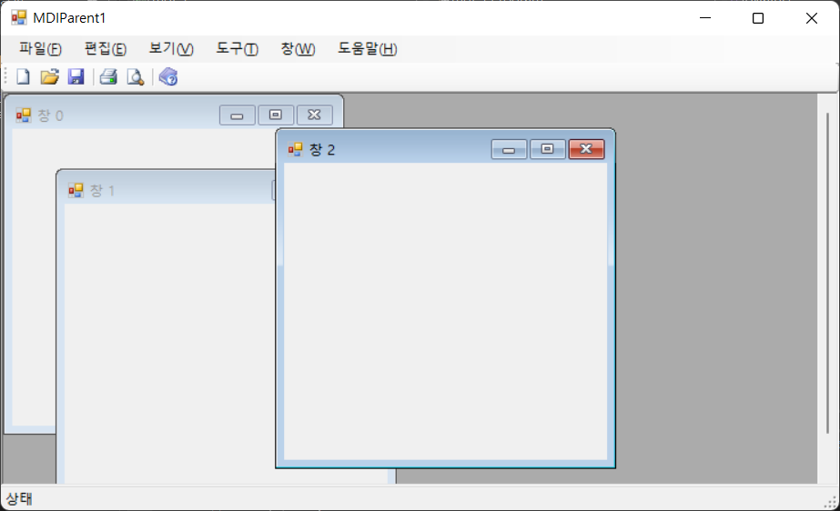Activate window by clicking 창 0 title
Viewport: 840px width, 511px height.
50,115
